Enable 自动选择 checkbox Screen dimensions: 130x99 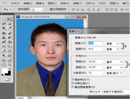(16, 9)
